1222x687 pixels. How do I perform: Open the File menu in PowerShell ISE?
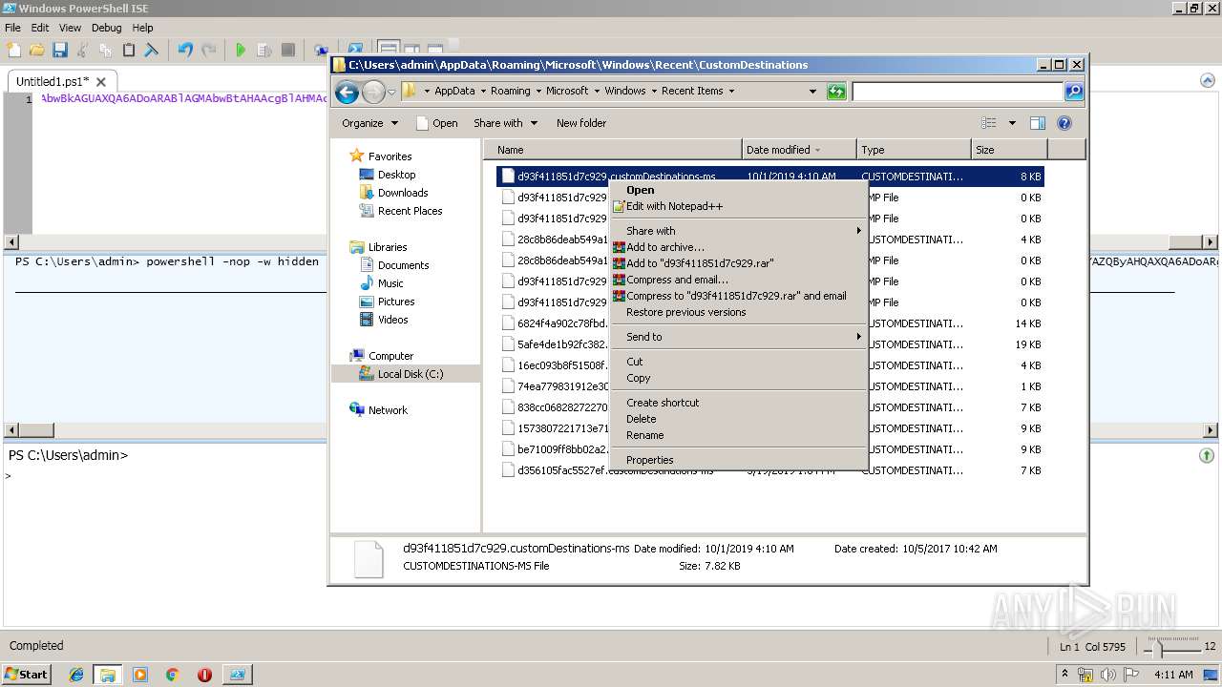[12, 28]
